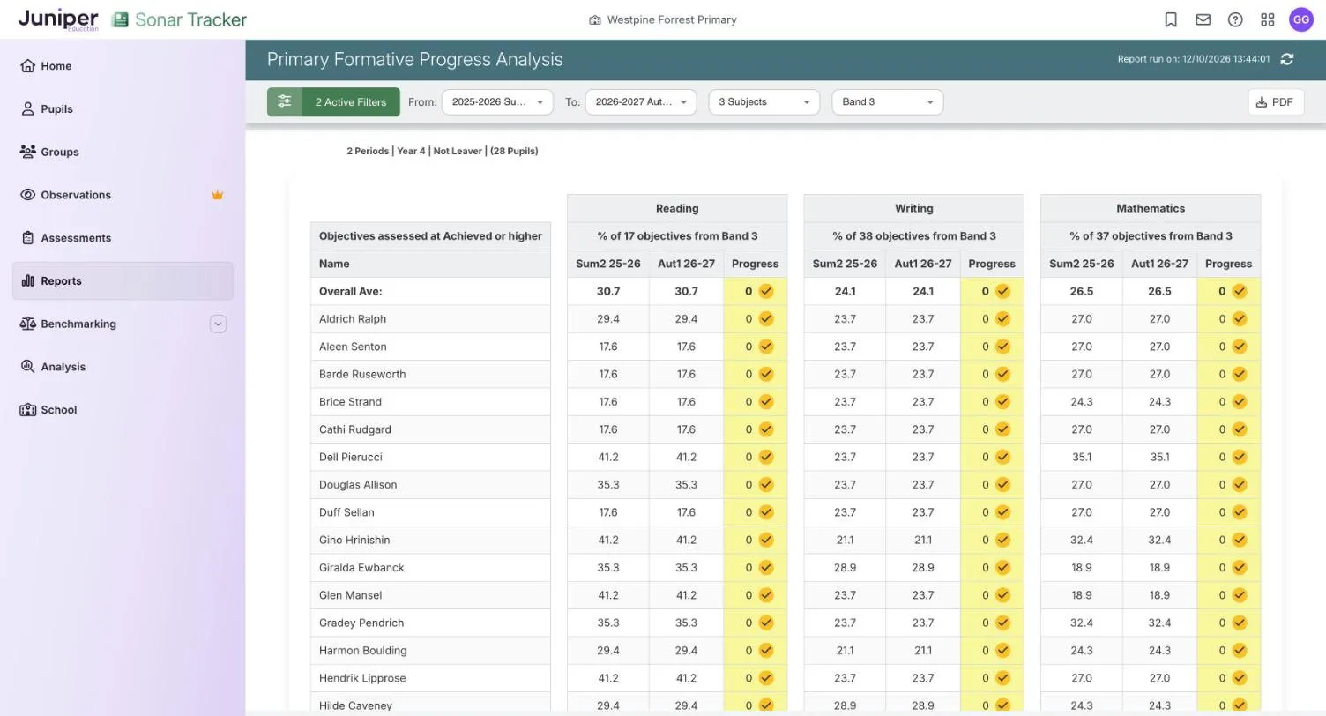Open the From period dropdown

497,101
